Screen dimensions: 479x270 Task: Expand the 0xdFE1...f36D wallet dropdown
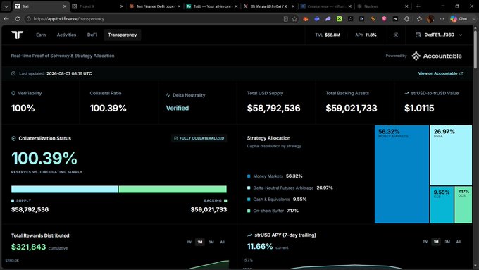tap(461, 35)
